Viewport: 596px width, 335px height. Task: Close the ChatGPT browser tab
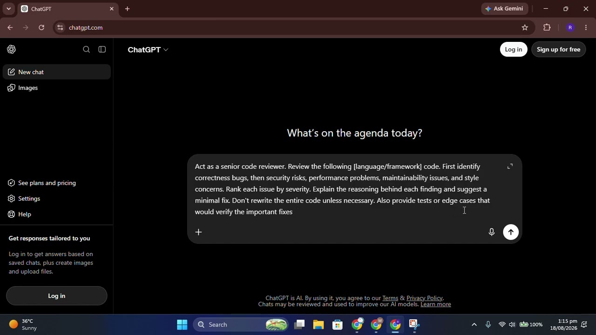(x=112, y=9)
